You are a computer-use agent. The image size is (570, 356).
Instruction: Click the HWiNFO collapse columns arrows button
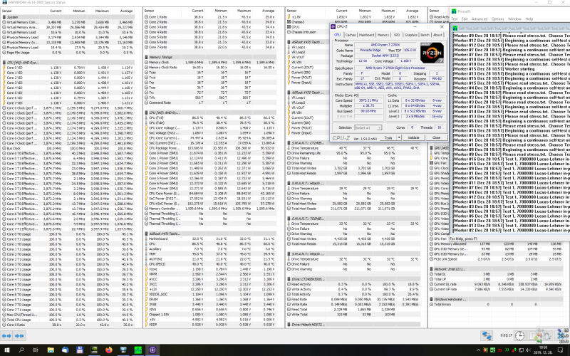(19, 336)
